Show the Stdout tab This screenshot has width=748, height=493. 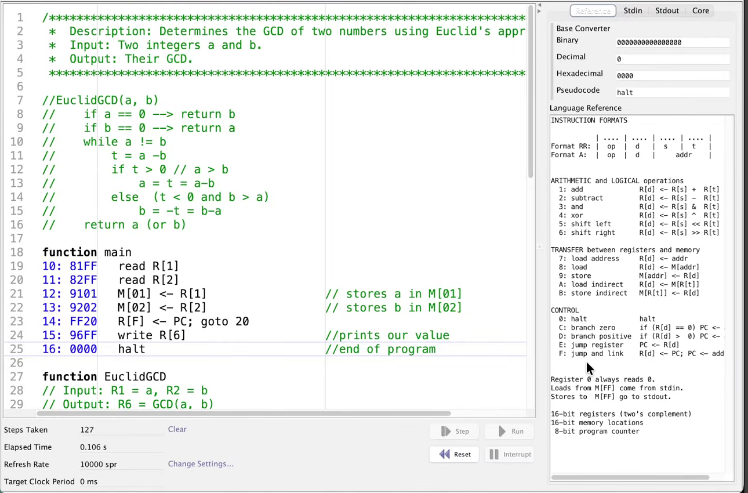point(667,11)
